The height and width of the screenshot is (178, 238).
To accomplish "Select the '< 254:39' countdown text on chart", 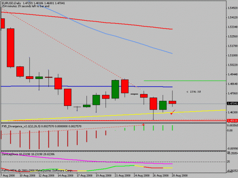I will click(194, 91).
